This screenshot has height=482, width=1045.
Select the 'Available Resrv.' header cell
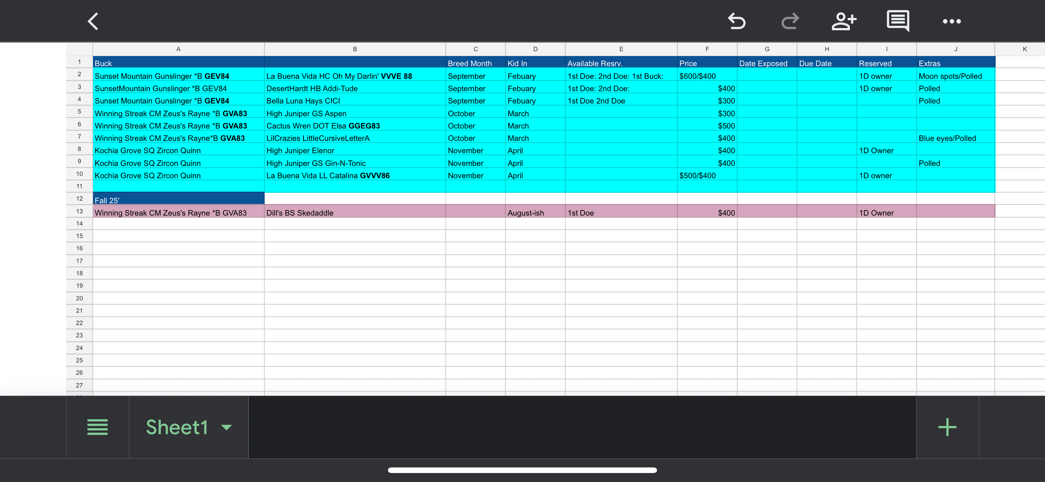[621, 62]
